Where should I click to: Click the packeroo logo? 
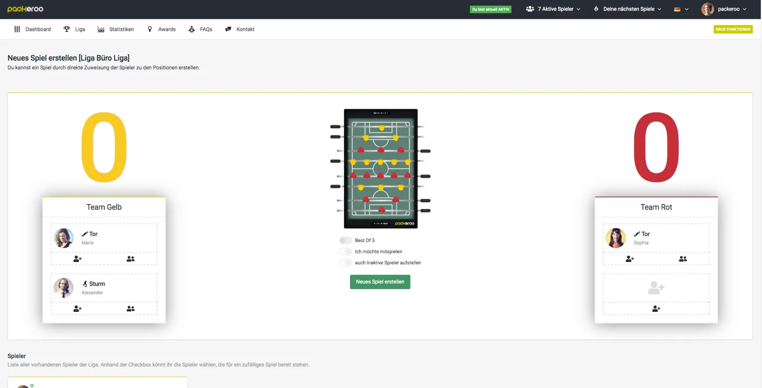pos(25,9)
